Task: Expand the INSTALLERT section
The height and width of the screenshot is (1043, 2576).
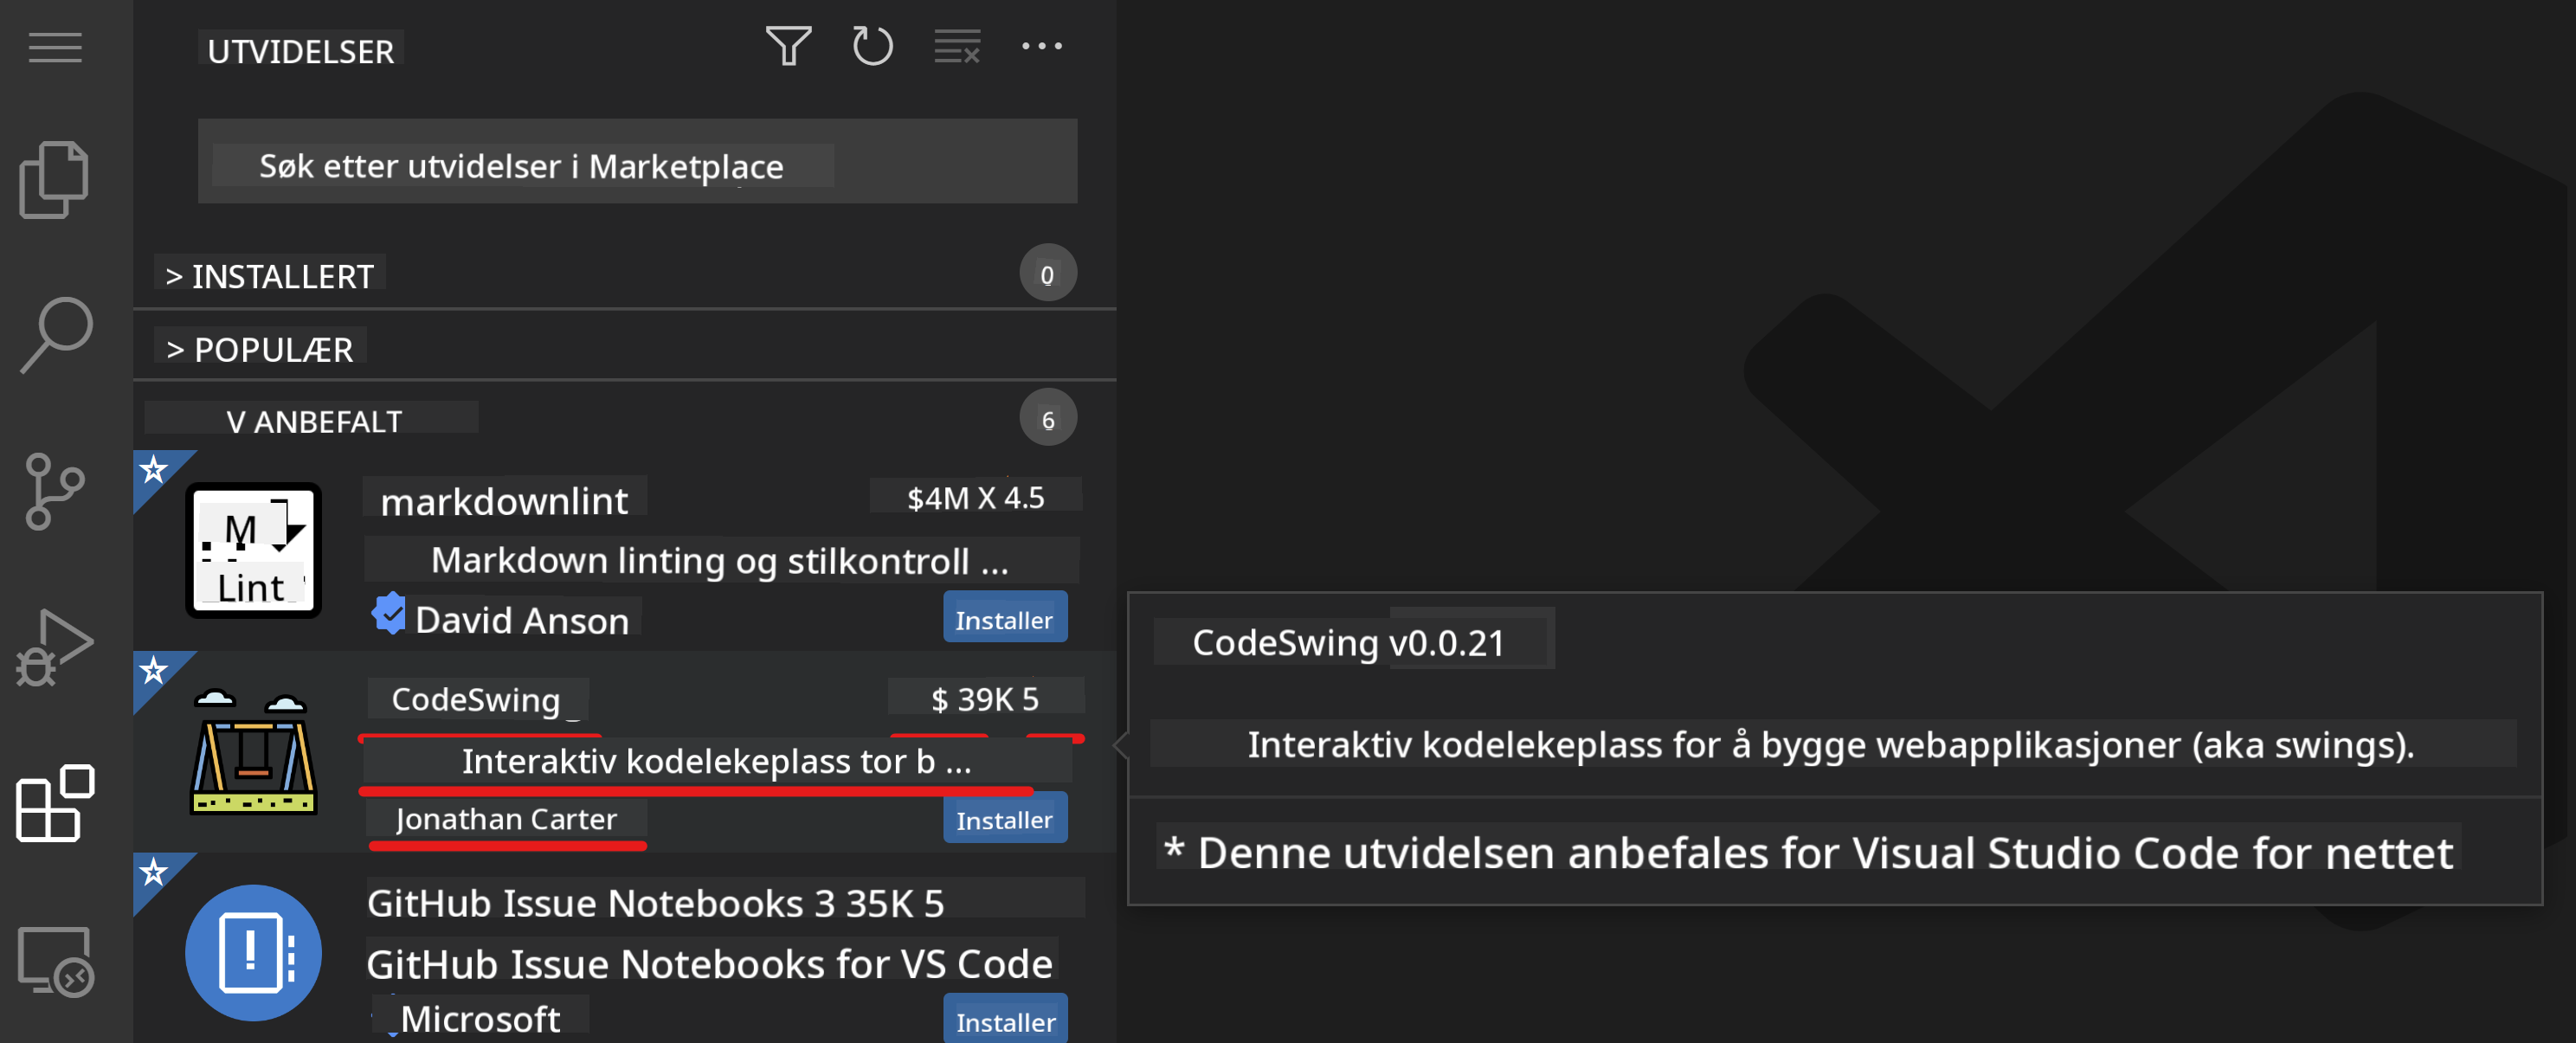Action: pyautogui.click(x=270, y=276)
